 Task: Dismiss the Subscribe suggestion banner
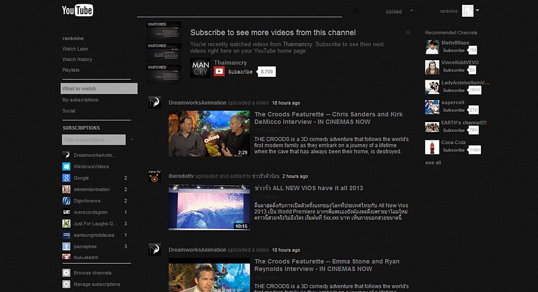pyautogui.click(x=408, y=32)
